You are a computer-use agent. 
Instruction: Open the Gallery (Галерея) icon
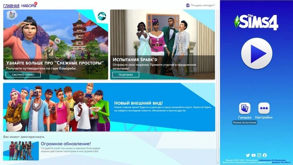244,108
